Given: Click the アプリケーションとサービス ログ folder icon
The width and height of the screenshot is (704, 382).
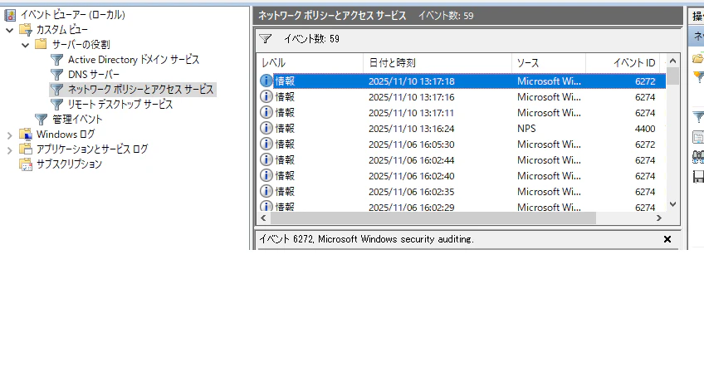Looking at the screenshot, I should pyautogui.click(x=26, y=149).
